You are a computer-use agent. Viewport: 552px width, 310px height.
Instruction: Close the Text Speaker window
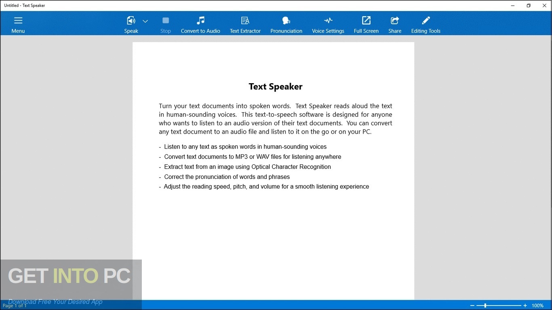tap(544, 6)
